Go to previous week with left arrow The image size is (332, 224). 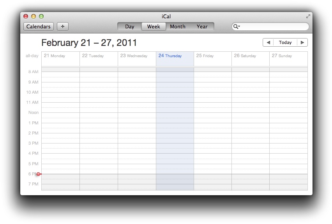pyautogui.click(x=268, y=42)
